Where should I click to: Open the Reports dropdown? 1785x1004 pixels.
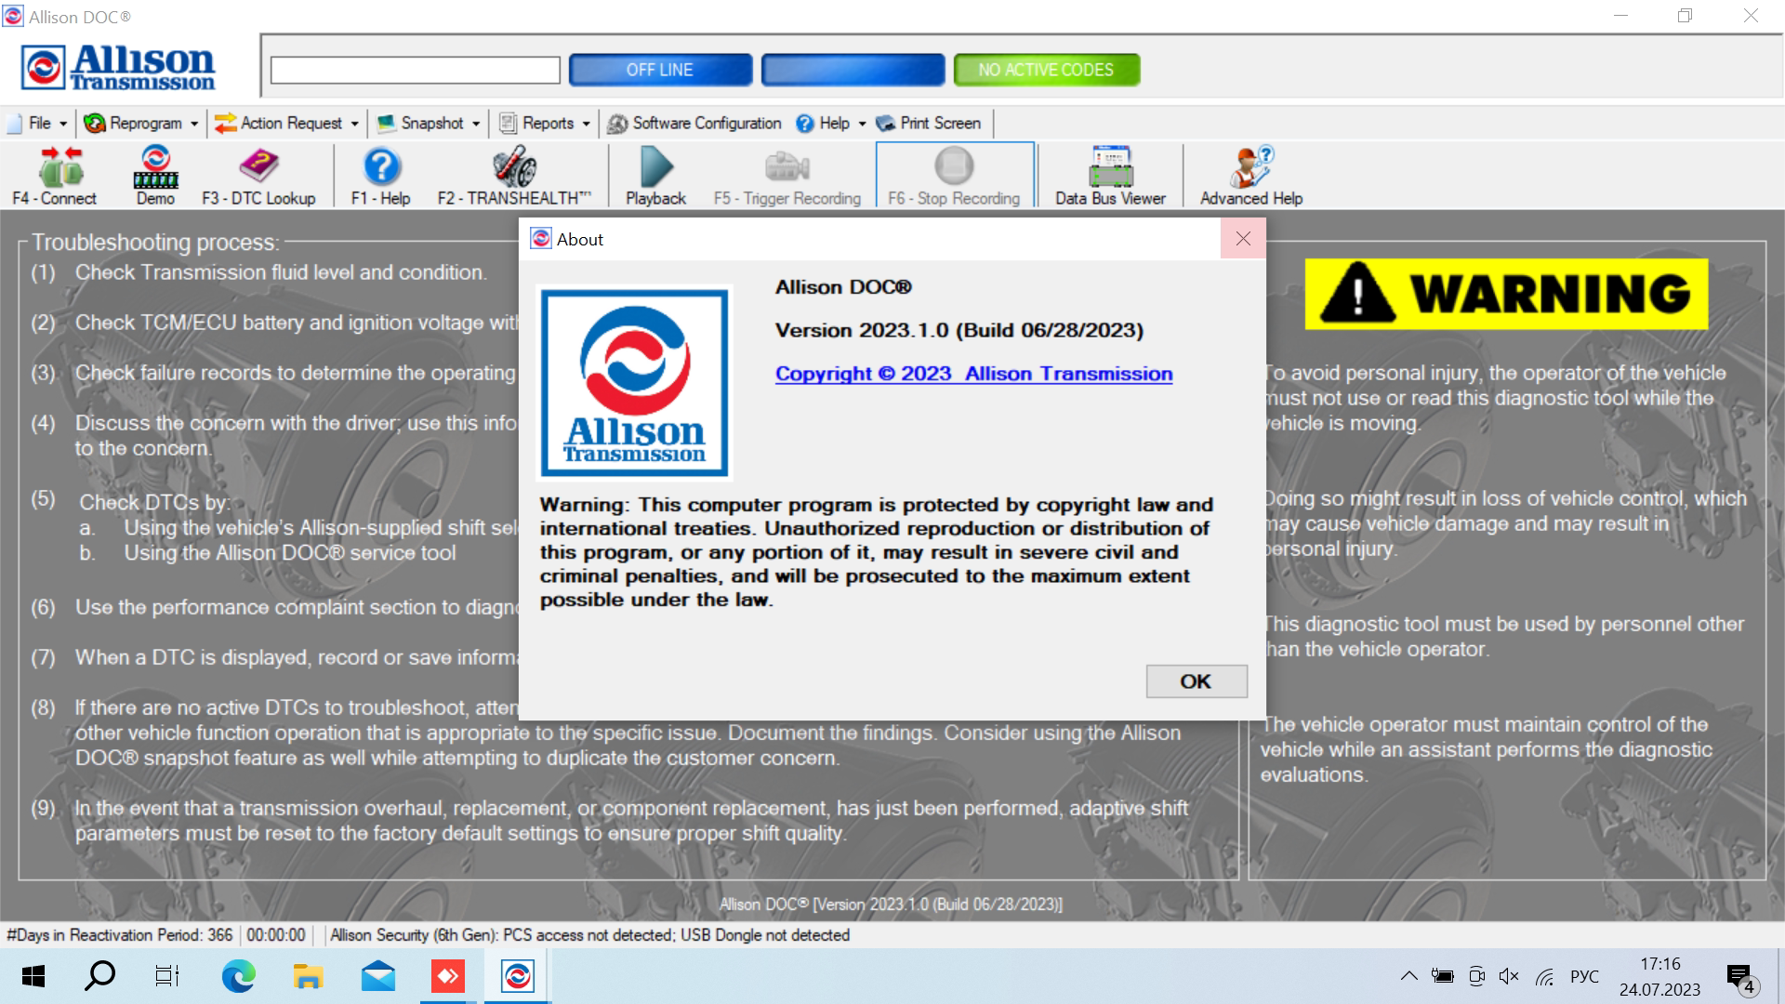pyautogui.click(x=542, y=123)
